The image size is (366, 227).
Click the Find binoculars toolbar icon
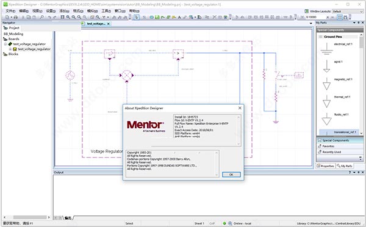[41, 17]
